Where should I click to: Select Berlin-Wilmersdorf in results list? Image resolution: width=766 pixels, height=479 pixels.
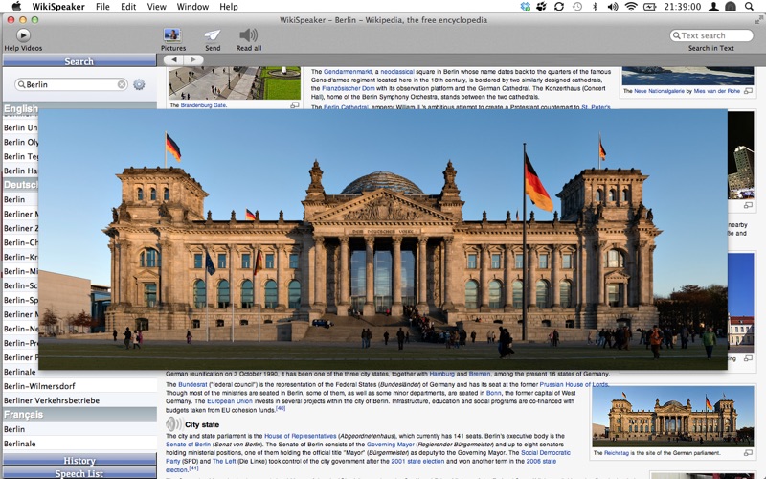click(x=79, y=386)
